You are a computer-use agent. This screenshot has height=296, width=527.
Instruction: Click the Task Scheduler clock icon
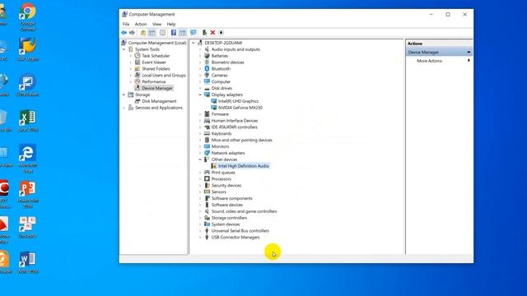(x=138, y=56)
